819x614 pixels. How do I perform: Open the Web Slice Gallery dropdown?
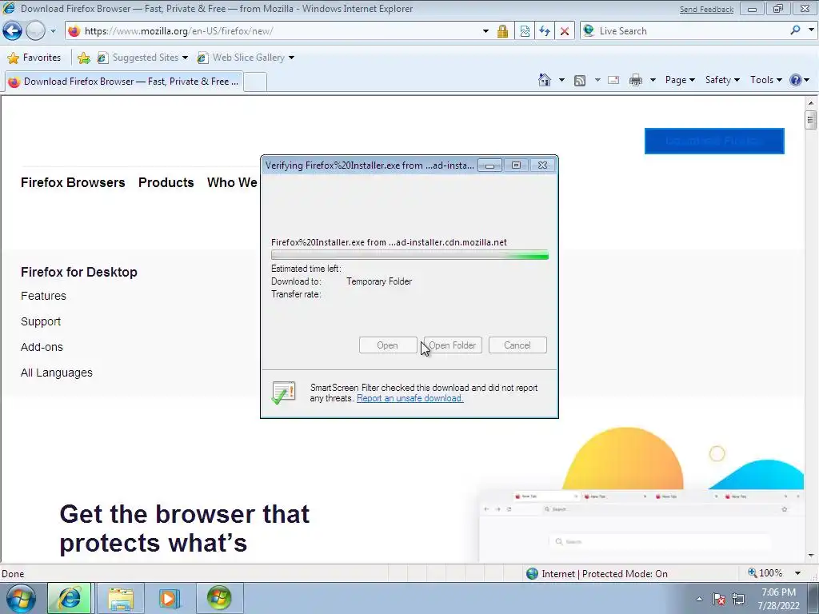point(246,58)
